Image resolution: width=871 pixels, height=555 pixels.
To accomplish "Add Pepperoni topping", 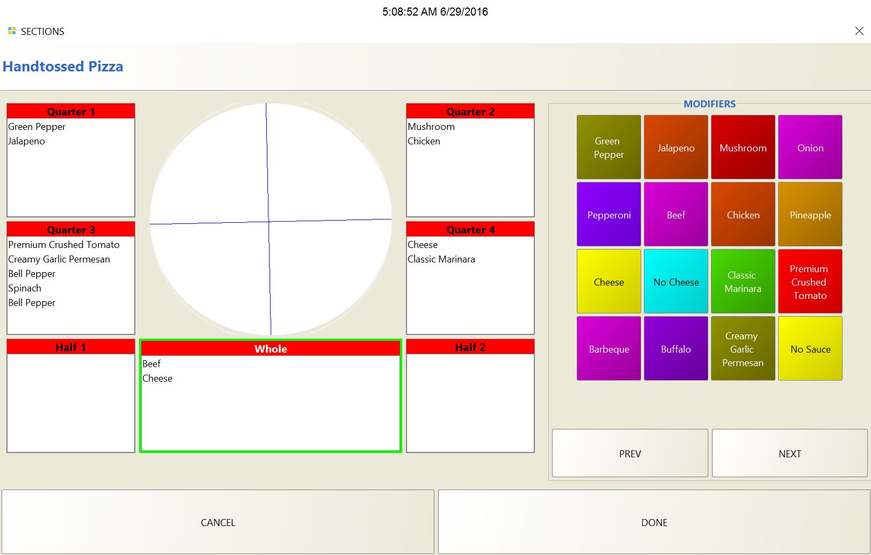I will coord(608,214).
